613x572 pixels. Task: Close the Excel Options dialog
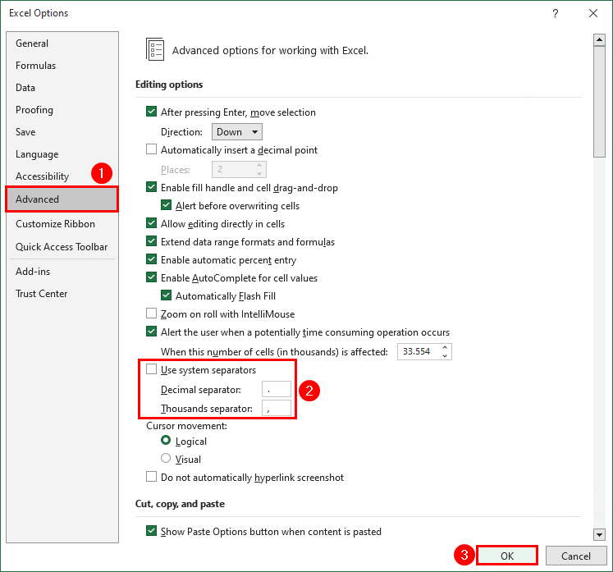[x=593, y=13]
